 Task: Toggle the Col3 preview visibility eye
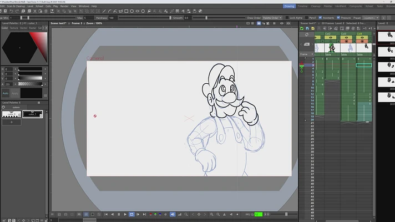point(346,38)
